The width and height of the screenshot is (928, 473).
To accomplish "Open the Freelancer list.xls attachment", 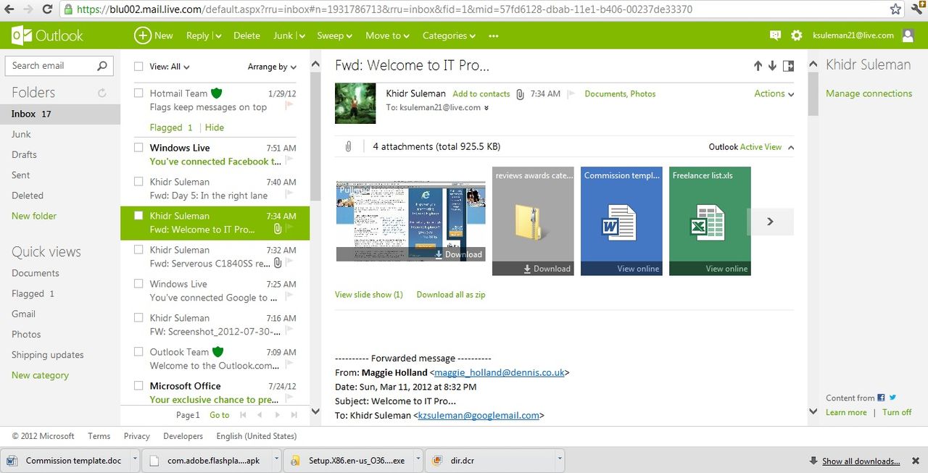I will [710, 221].
